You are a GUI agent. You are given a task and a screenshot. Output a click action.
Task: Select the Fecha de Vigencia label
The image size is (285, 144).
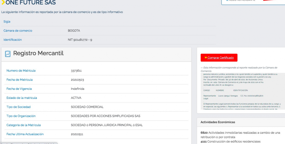[x=19, y=89]
